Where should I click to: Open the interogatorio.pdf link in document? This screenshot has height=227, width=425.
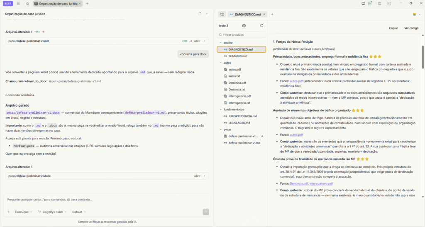321,183
